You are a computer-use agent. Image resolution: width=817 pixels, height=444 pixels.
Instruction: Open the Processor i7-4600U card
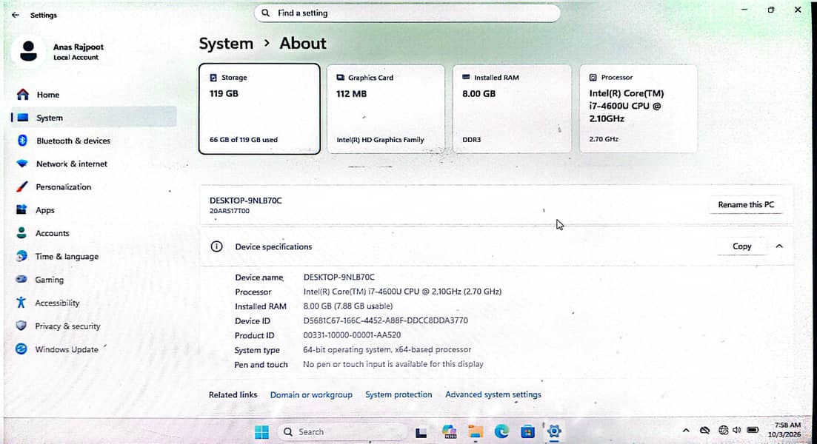pos(638,109)
